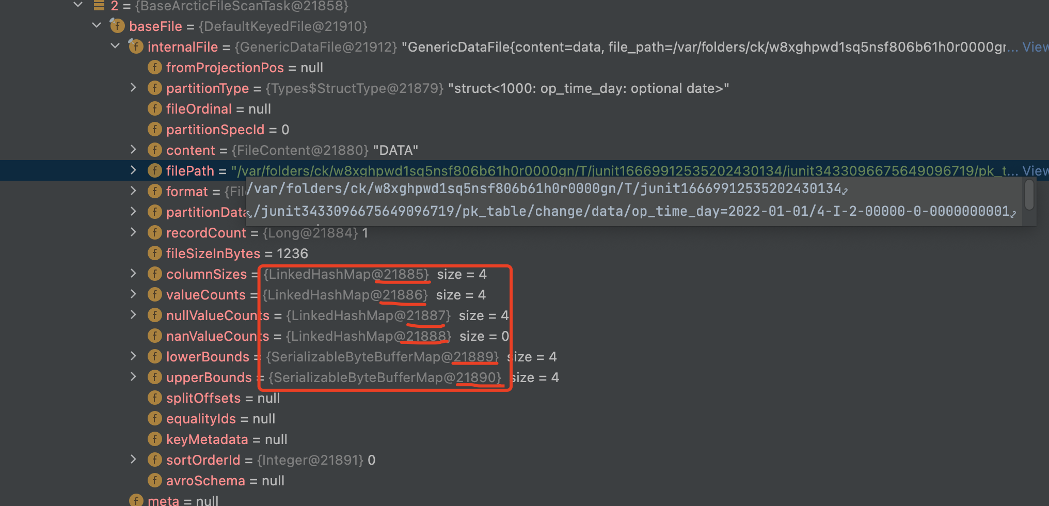This screenshot has width=1049, height=506.
Task: Click the field icon next to baseFile
Action: pos(117,26)
